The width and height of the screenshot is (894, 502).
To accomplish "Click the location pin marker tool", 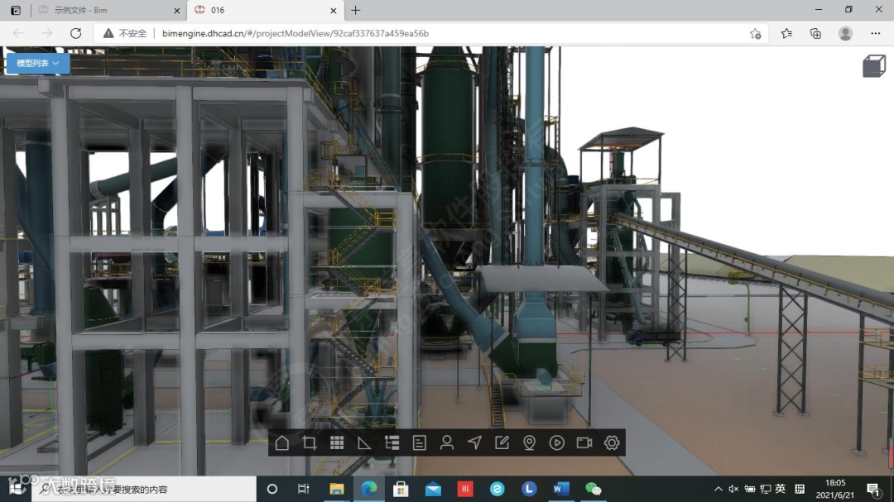I will coord(529,442).
